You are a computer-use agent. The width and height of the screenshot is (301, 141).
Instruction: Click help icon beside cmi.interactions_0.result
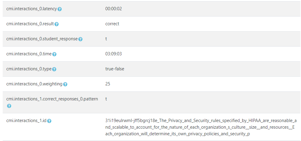click(56, 24)
